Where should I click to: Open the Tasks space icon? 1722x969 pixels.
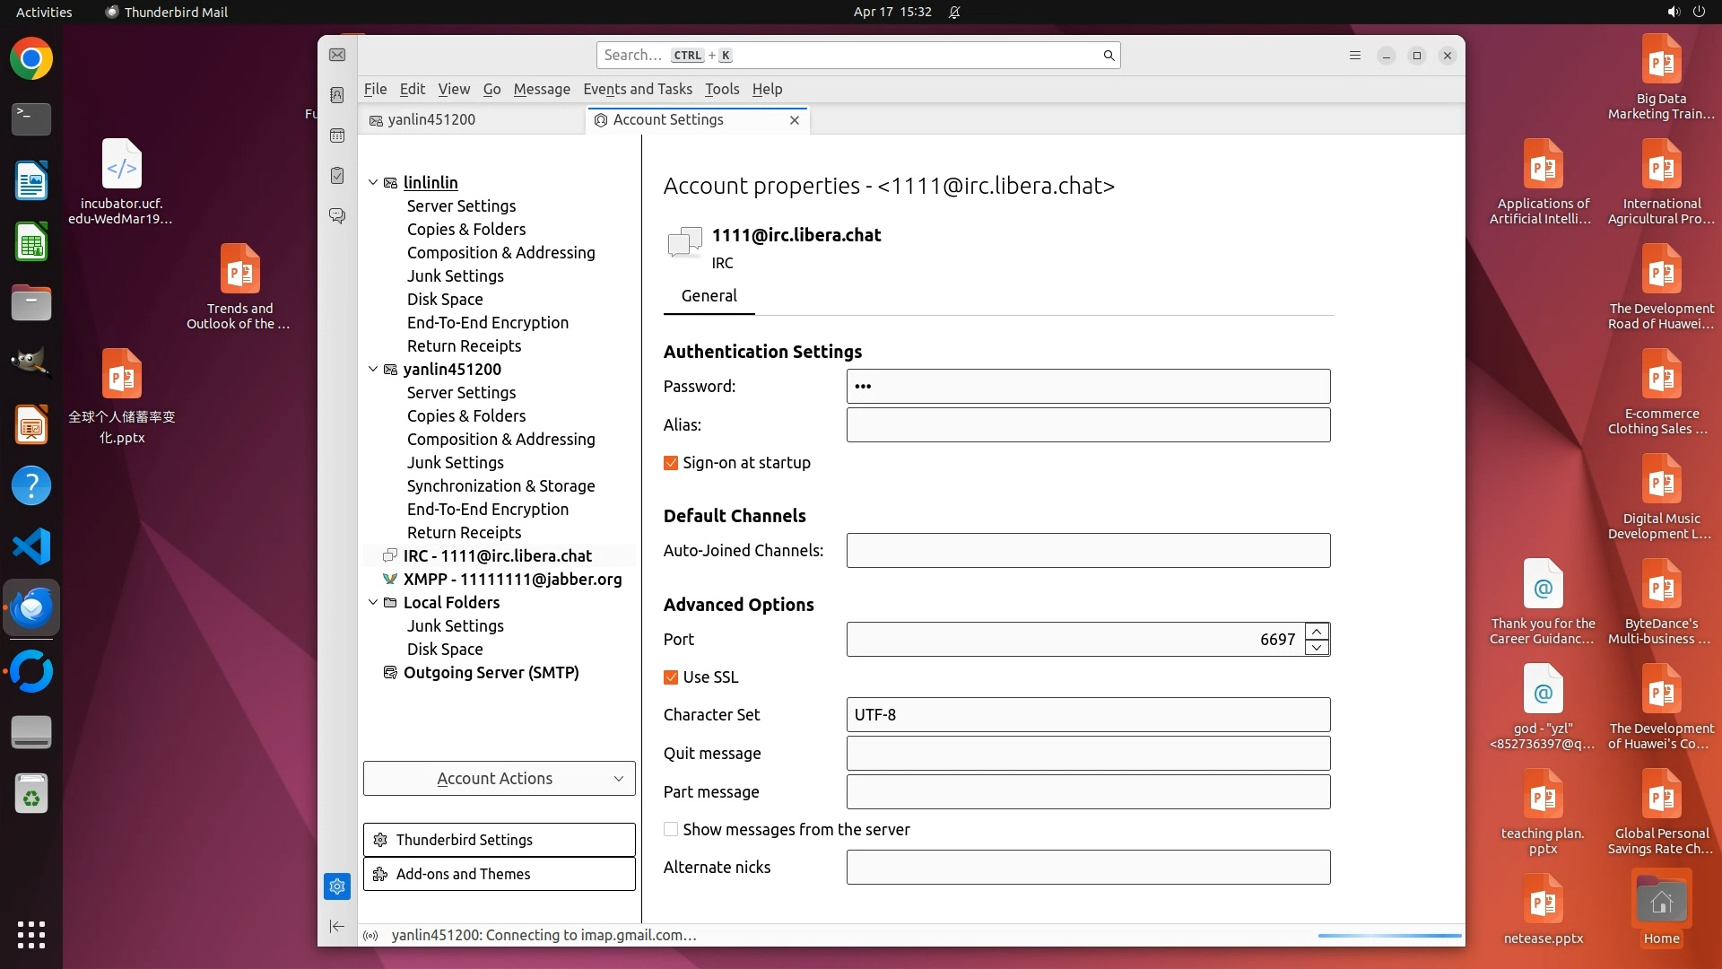tap(337, 176)
